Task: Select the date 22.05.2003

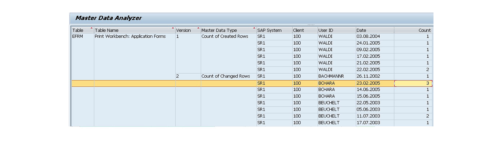Action: coord(375,103)
